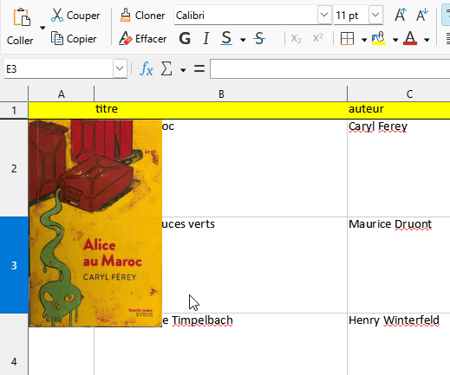Activate the Cloner format brush
Viewport: 450px width, 375px height.
point(142,16)
